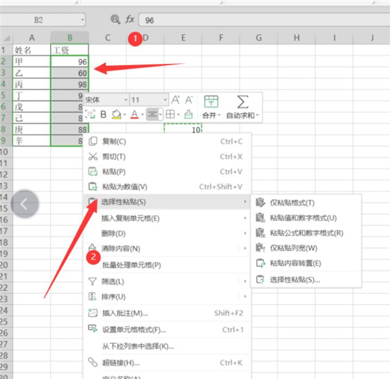Screen dimensions: 391x379
Task: Click the paste-as-values icon in context menu
Action: pos(93,187)
